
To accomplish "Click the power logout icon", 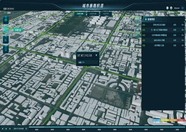I will (x=182, y=8).
